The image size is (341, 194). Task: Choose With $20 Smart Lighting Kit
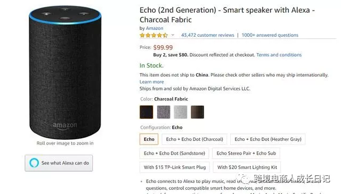pyautogui.click(x=247, y=167)
